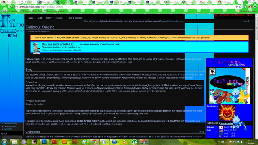Open the 'rename' wiki tab
Viewport: 258px width, 145px height.
59,18
